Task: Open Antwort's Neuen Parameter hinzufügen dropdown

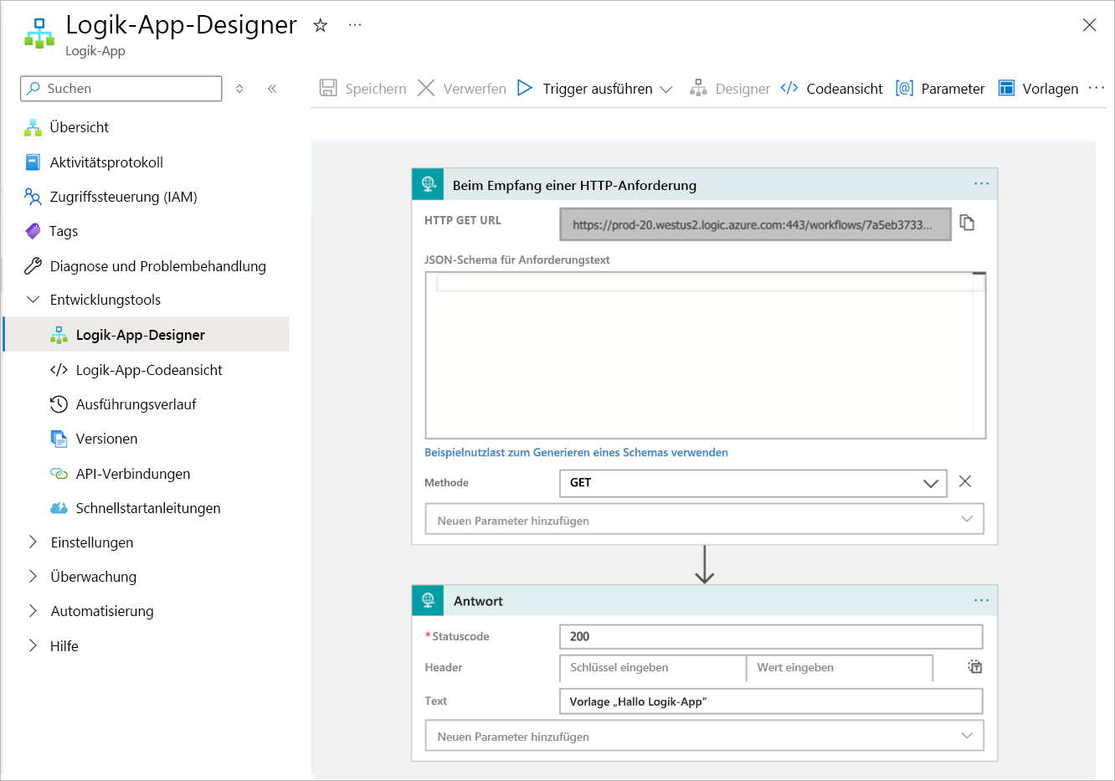Action: pyautogui.click(x=705, y=736)
